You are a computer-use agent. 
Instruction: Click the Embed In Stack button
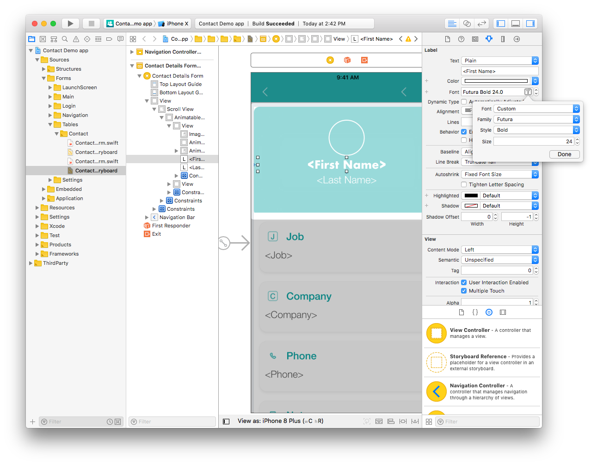(379, 421)
